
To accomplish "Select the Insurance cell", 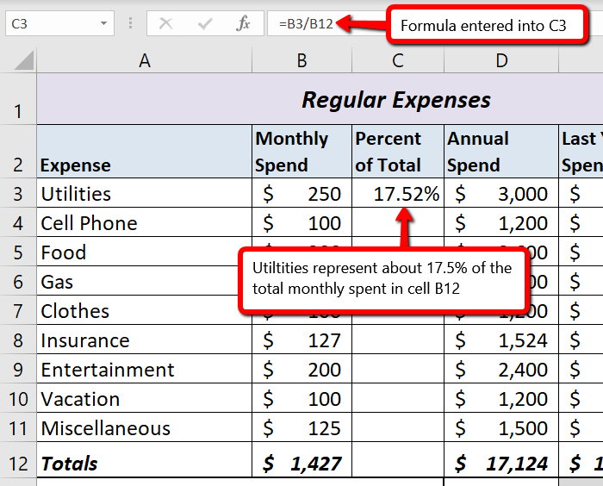I will (144, 340).
